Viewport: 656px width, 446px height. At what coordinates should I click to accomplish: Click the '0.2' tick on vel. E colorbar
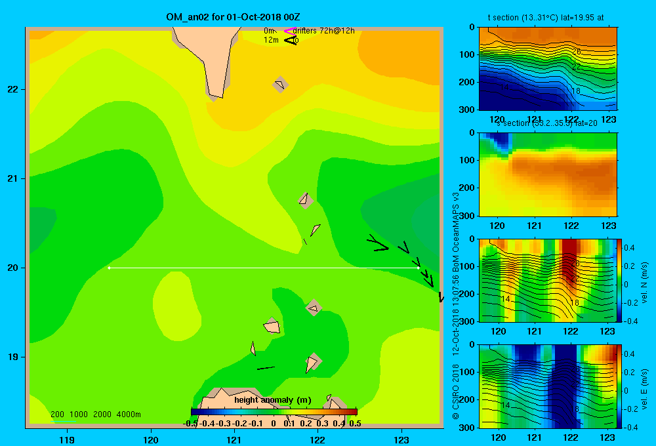coord(629,373)
